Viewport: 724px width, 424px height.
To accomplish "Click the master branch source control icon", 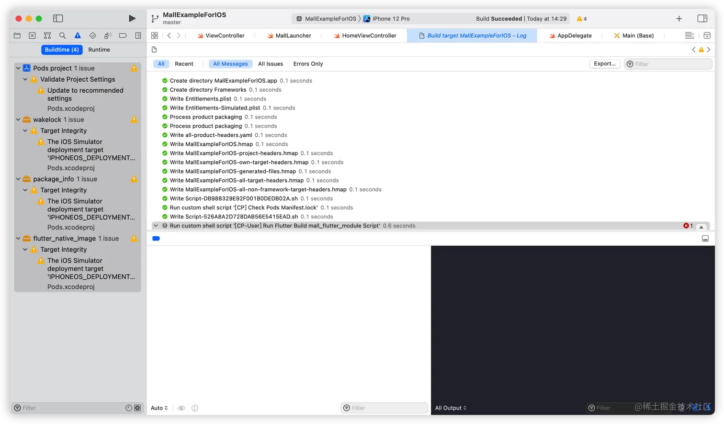I will pyautogui.click(x=155, y=19).
